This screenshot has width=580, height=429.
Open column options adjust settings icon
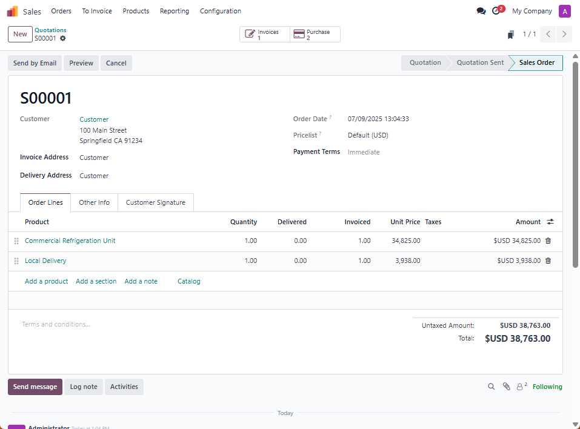550,222
